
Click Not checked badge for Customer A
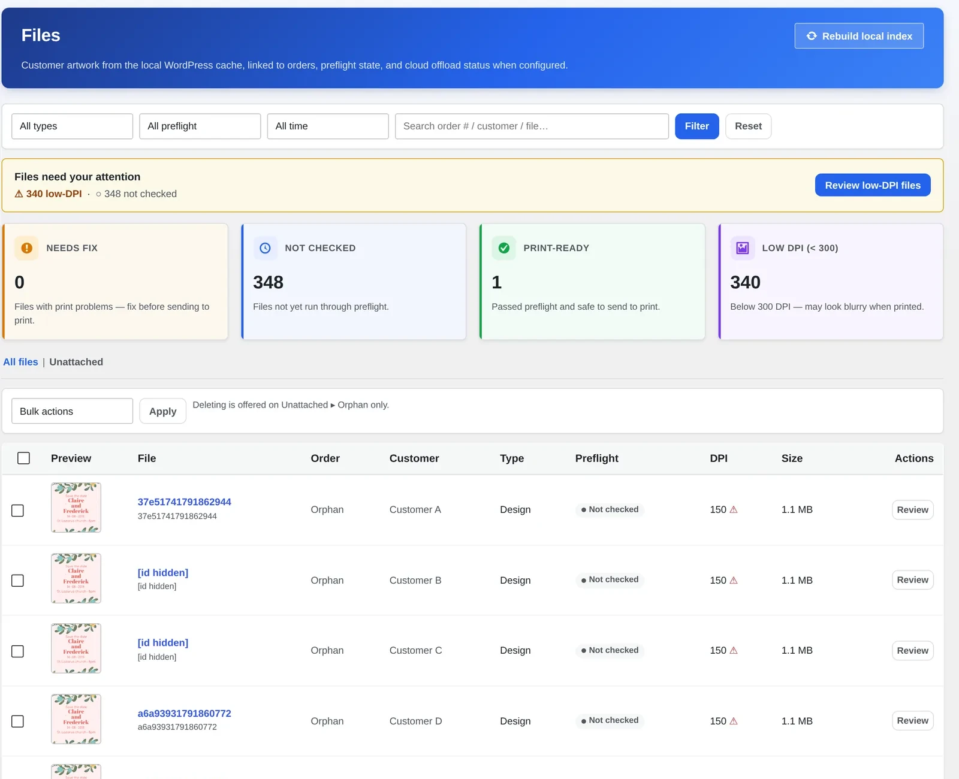610,509
